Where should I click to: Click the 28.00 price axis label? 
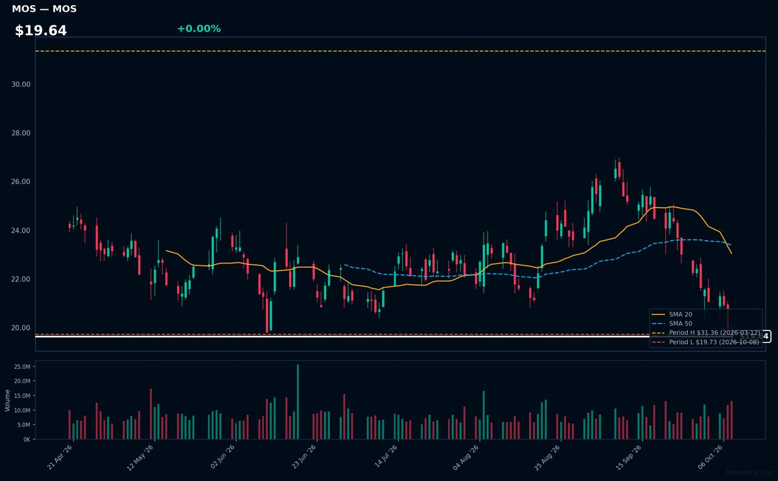pos(21,133)
